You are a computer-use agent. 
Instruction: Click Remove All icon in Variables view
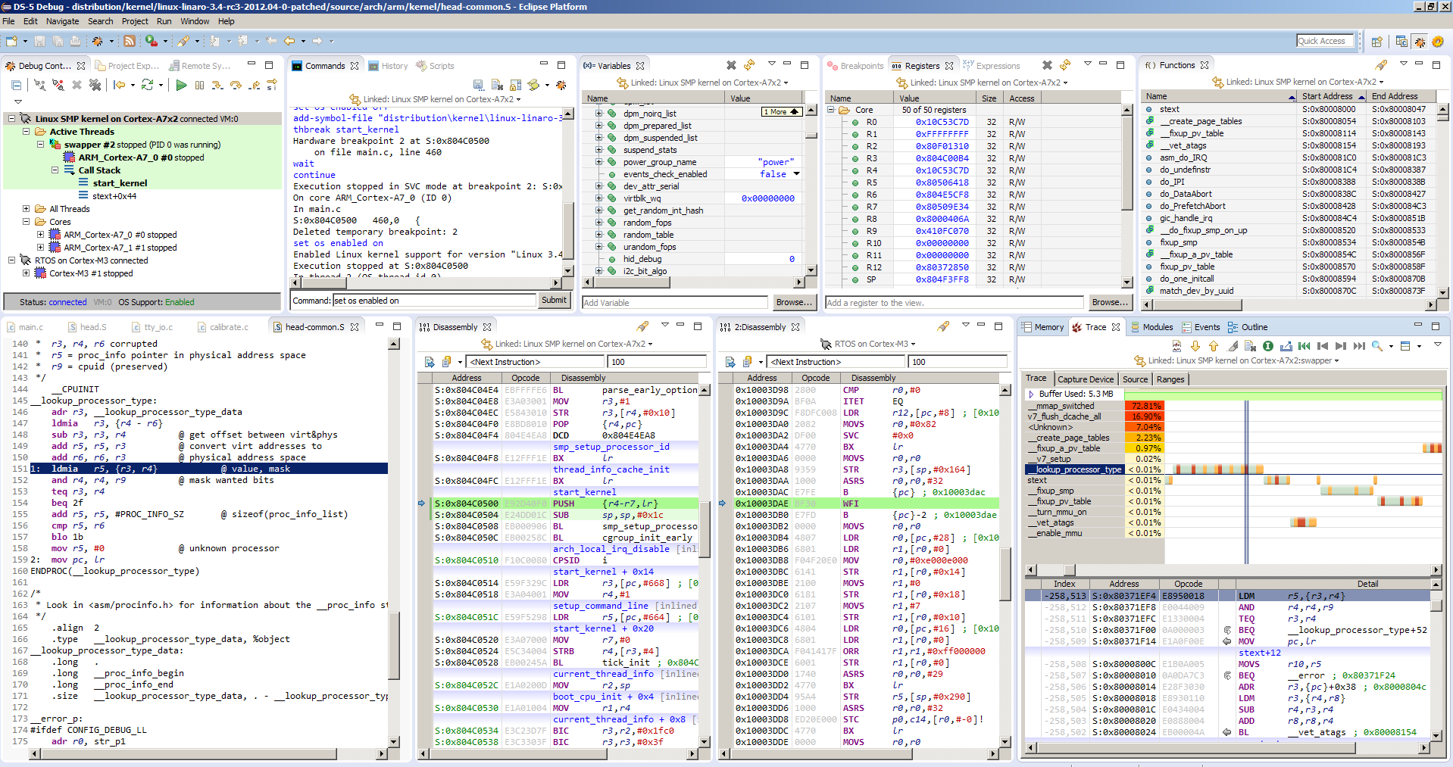coord(731,65)
